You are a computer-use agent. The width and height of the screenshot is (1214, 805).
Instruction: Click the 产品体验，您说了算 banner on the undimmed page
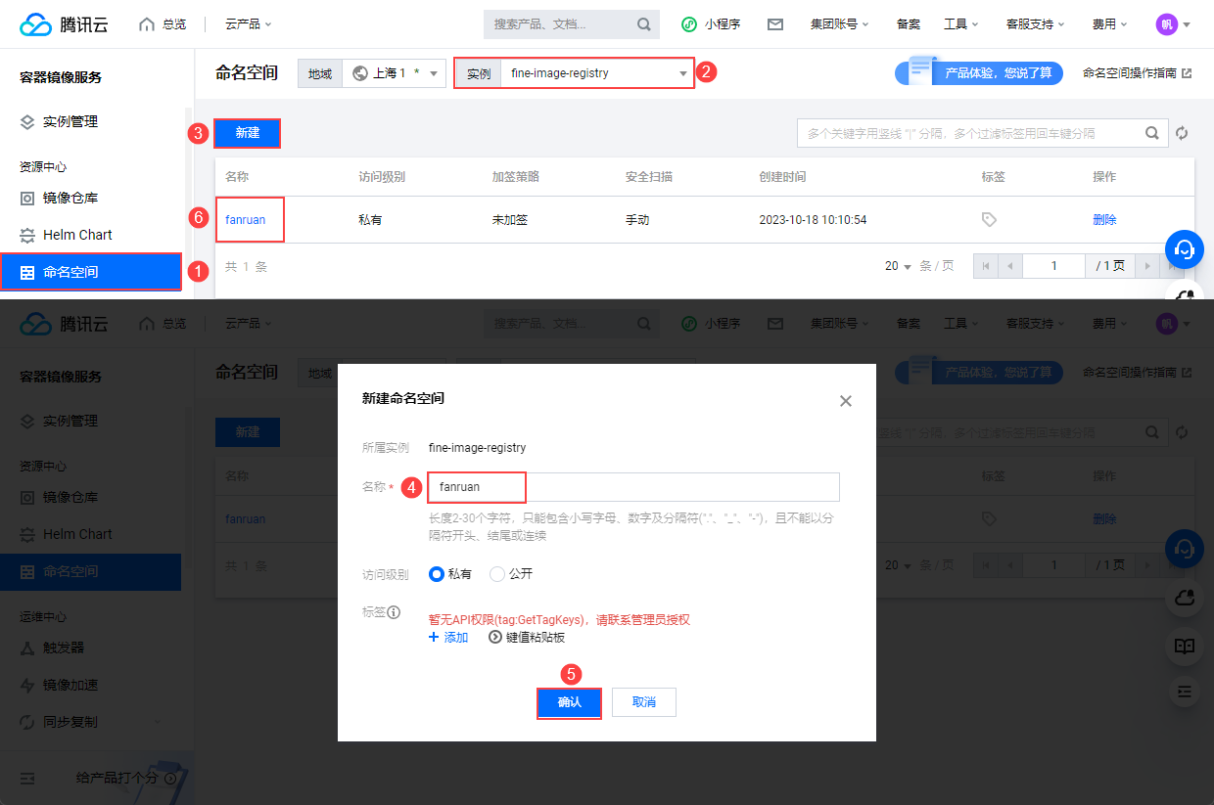pyautogui.click(x=979, y=73)
